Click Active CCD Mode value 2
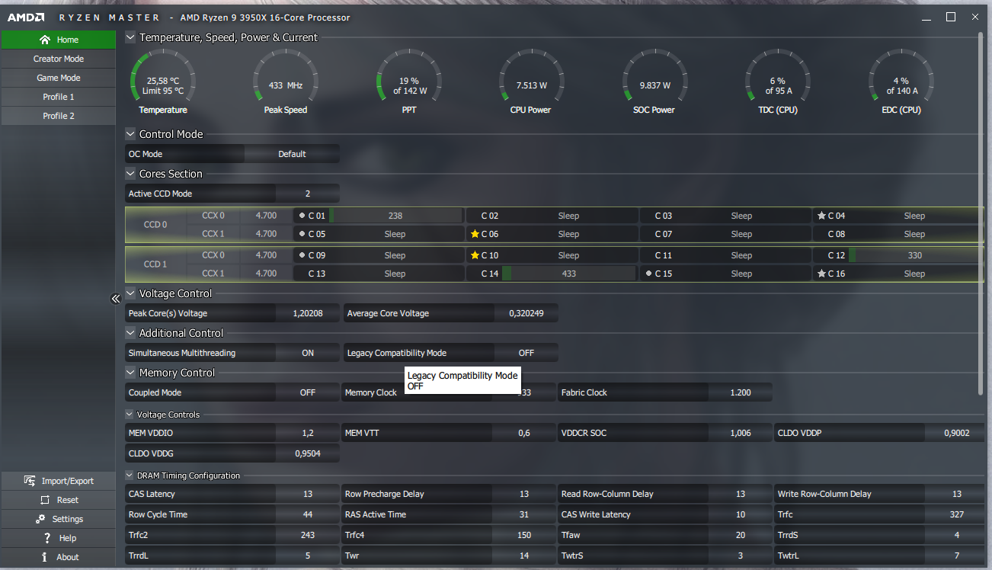Viewport: 992px width, 570px height. pyautogui.click(x=308, y=194)
